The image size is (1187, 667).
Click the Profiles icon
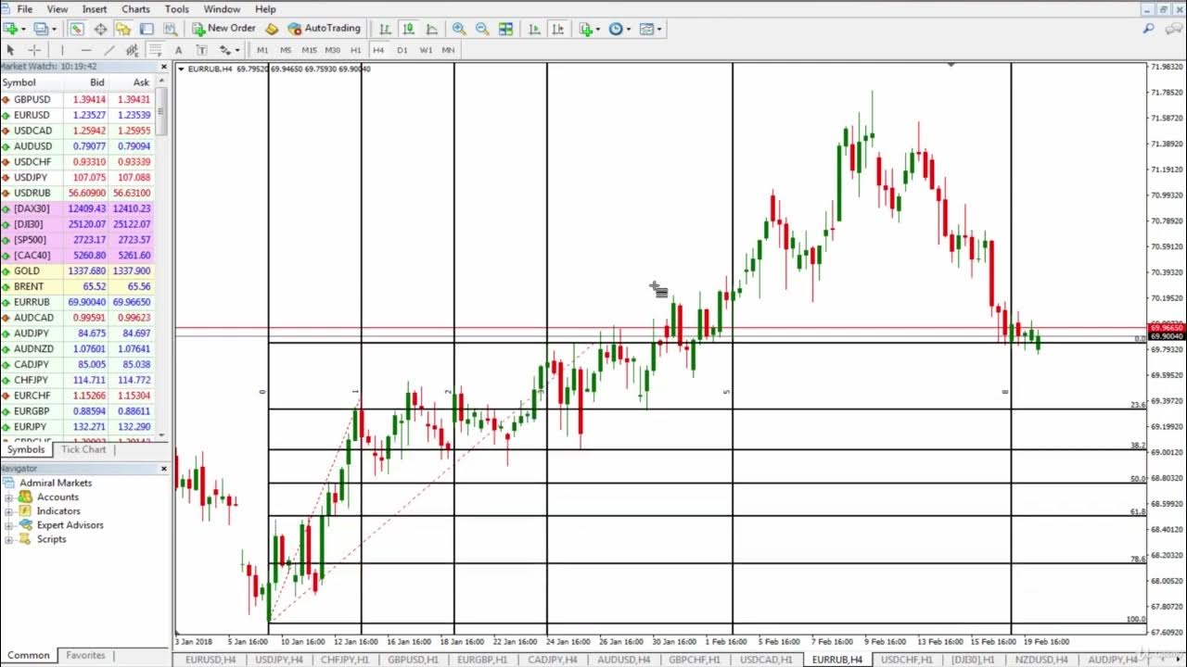click(x=40, y=29)
